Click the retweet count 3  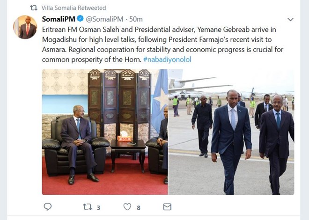[98, 208]
